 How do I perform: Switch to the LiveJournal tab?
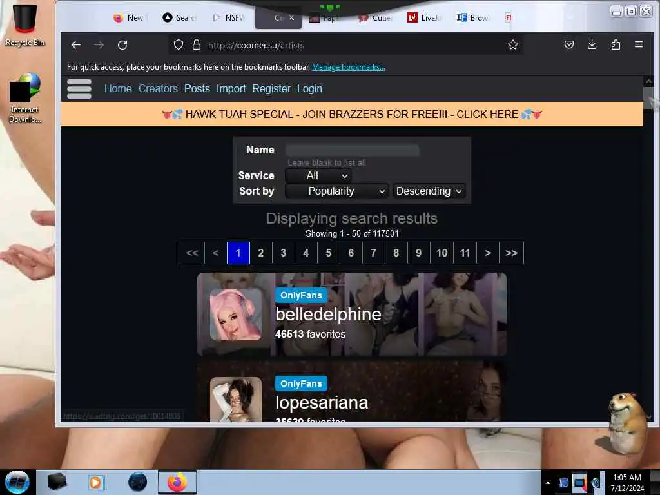click(424, 17)
